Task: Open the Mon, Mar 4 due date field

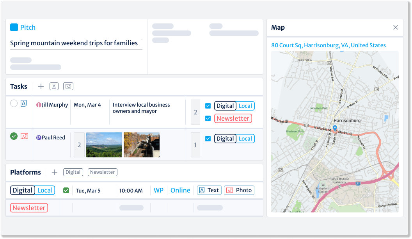Action: (87, 105)
